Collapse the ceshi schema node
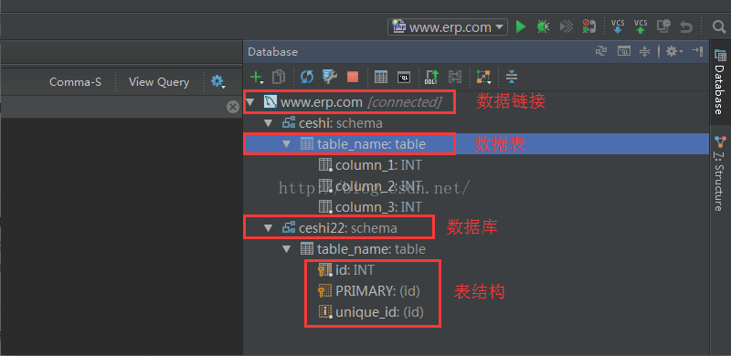This screenshot has width=731, height=356. coord(268,123)
